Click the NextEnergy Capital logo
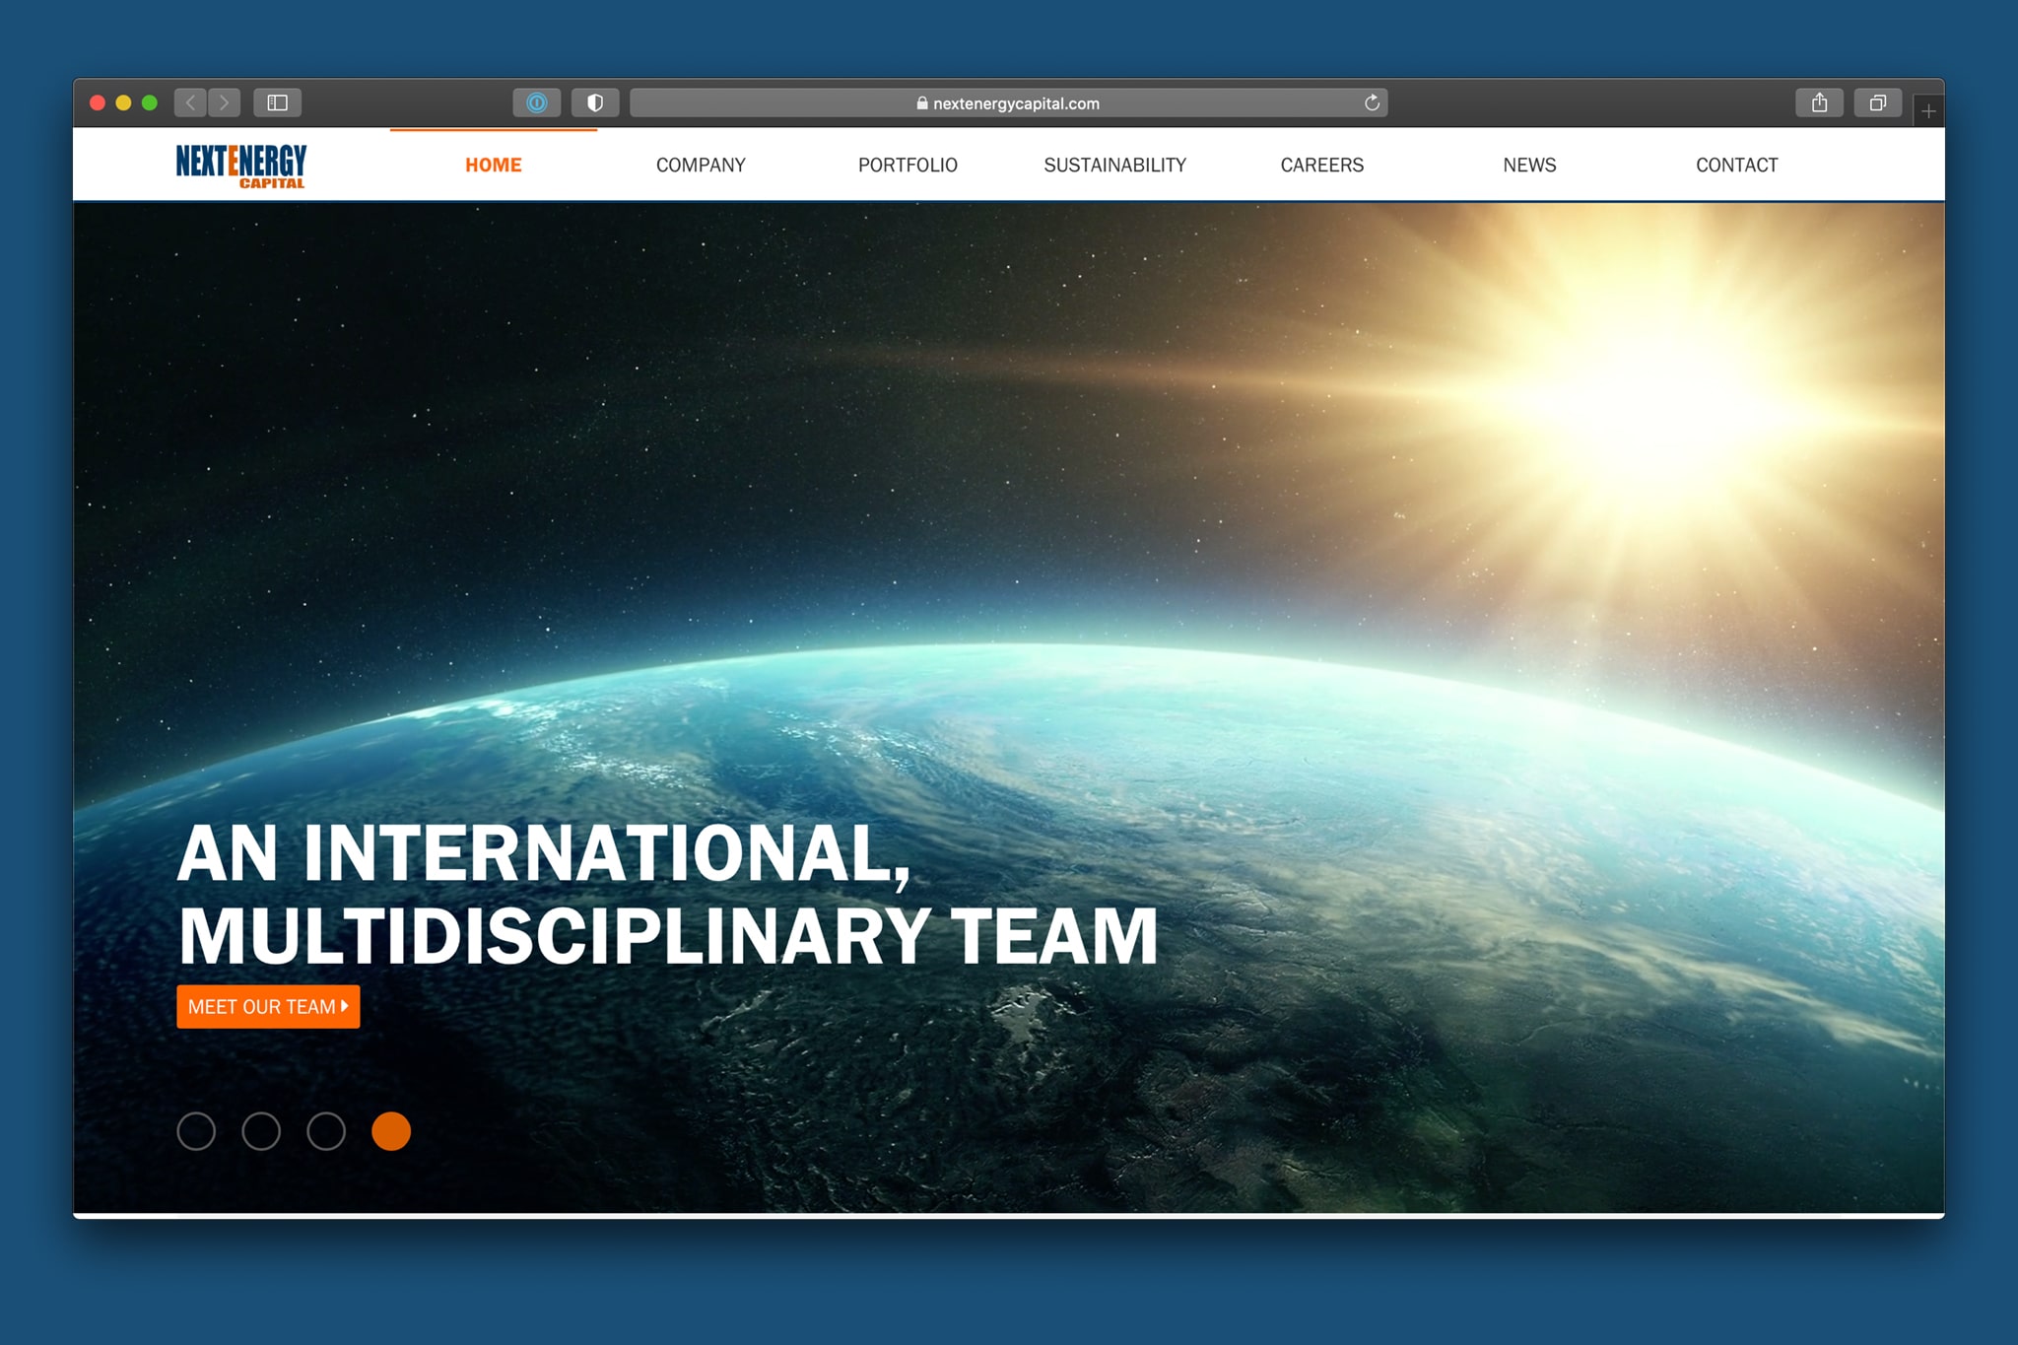The image size is (2018, 1345). click(x=241, y=166)
